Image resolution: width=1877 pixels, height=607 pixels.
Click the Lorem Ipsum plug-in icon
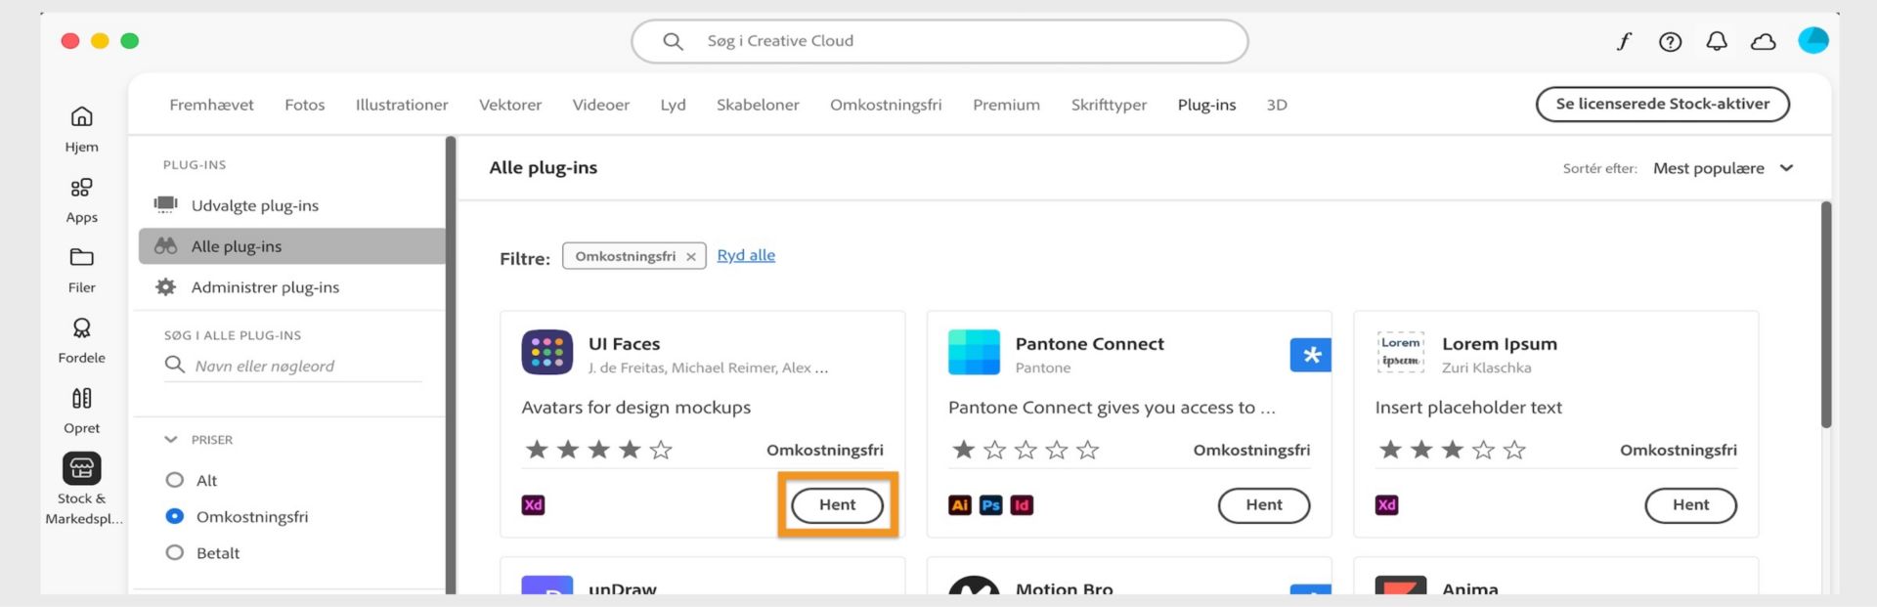pyautogui.click(x=1401, y=352)
